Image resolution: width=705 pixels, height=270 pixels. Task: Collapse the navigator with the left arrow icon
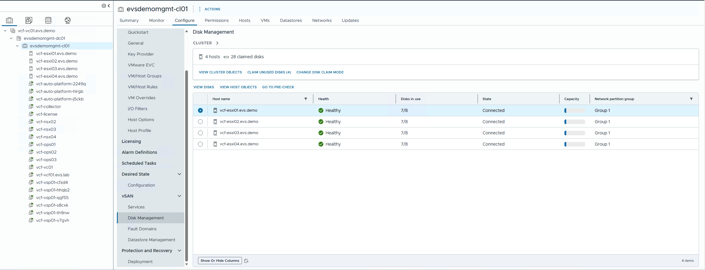109,6
